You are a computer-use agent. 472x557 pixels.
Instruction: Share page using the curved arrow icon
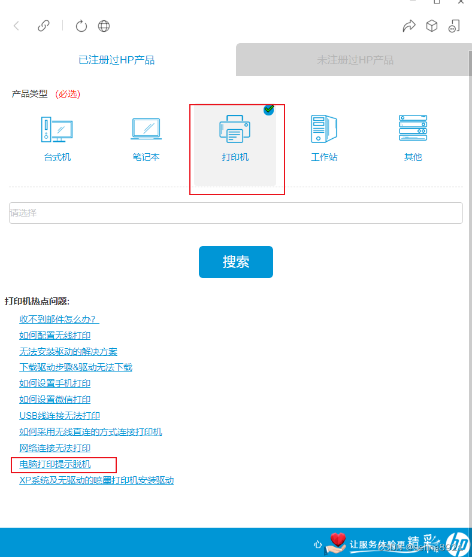[409, 26]
